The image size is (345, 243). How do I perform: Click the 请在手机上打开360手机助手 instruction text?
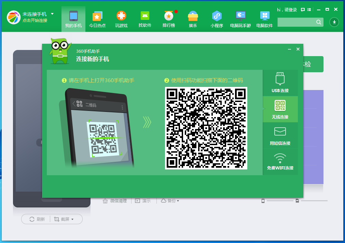[x=101, y=80]
